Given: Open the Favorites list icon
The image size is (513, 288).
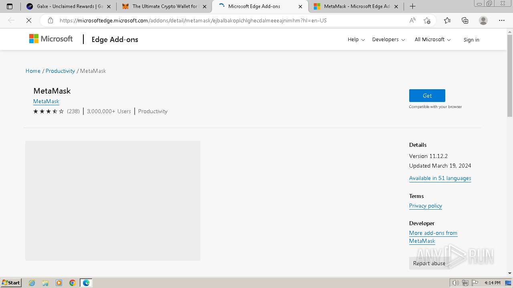Looking at the screenshot, I should coord(447,20).
